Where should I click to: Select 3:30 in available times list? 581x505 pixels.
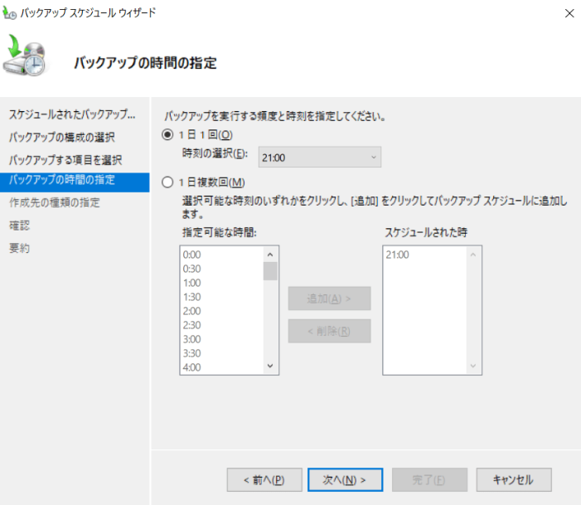tap(221, 353)
